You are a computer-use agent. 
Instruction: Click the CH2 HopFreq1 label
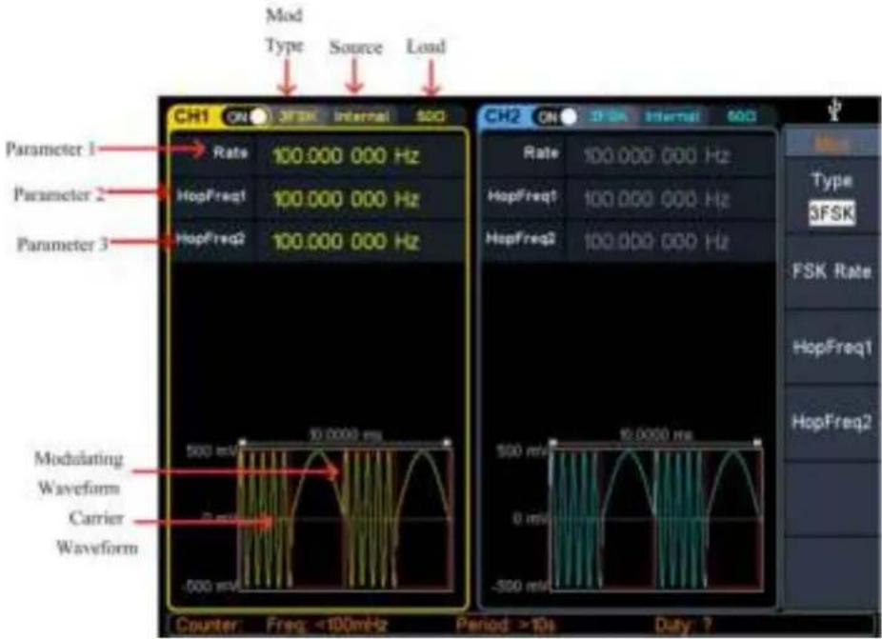point(522,196)
